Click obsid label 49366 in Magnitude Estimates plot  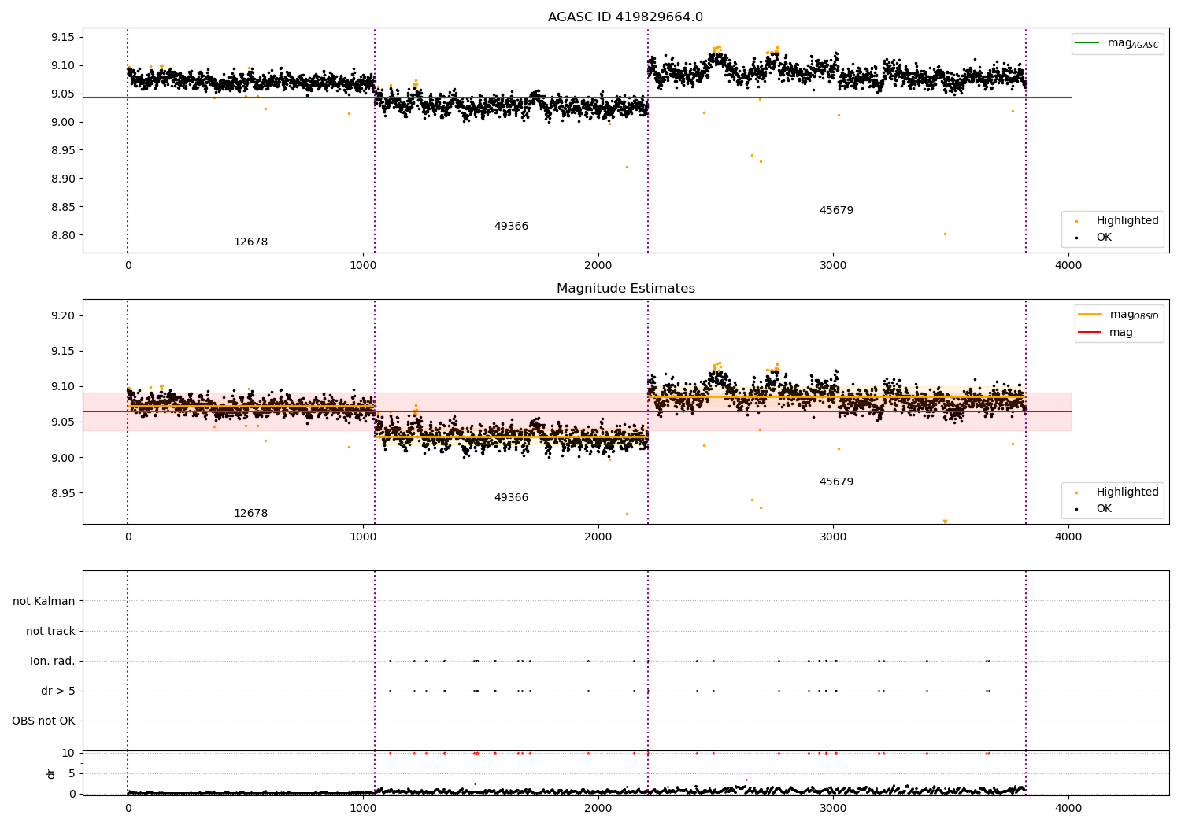(x=511, y=498)
